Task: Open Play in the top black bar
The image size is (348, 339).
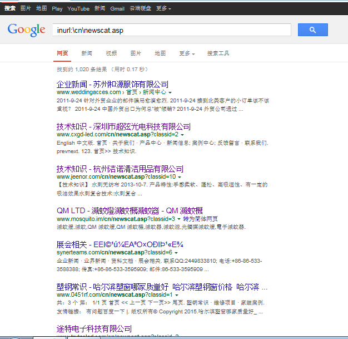Action: click(57, 9)
